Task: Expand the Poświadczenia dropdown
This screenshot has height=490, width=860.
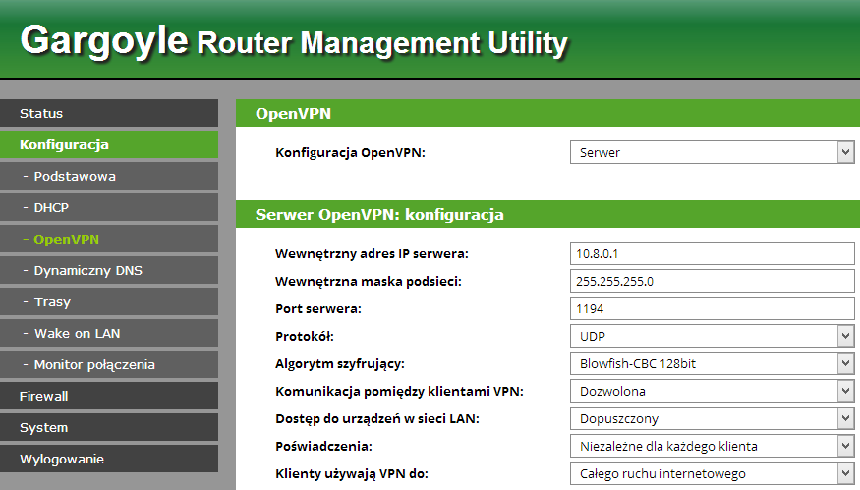Action: click(x=712, y=446)
